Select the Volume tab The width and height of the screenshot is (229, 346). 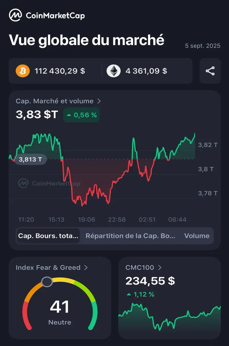click(x=197, y=236)
